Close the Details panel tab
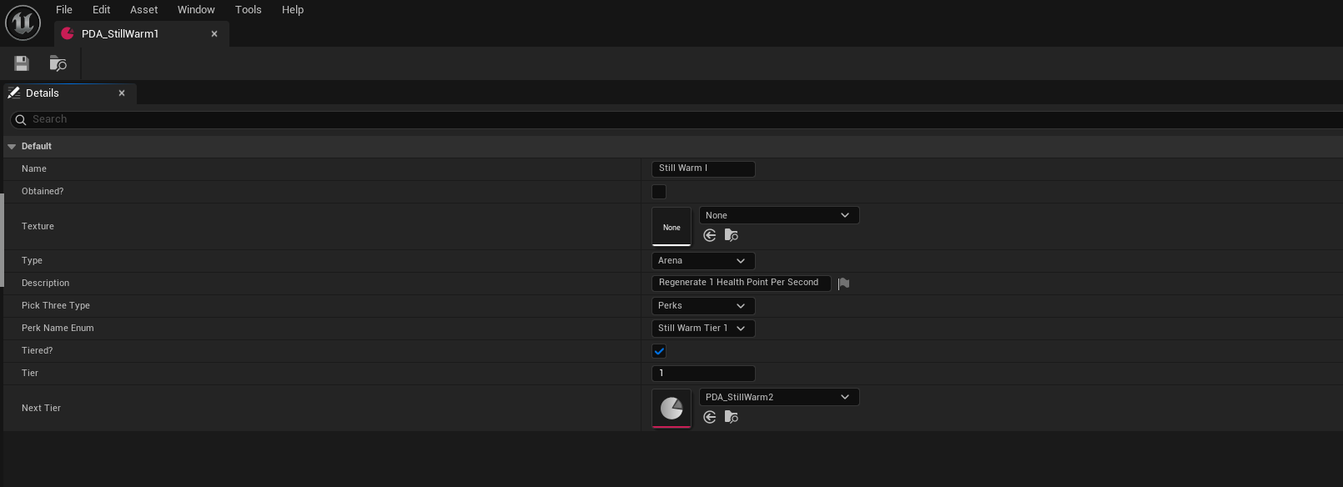 pyautogui.click(x=122, y=93)
